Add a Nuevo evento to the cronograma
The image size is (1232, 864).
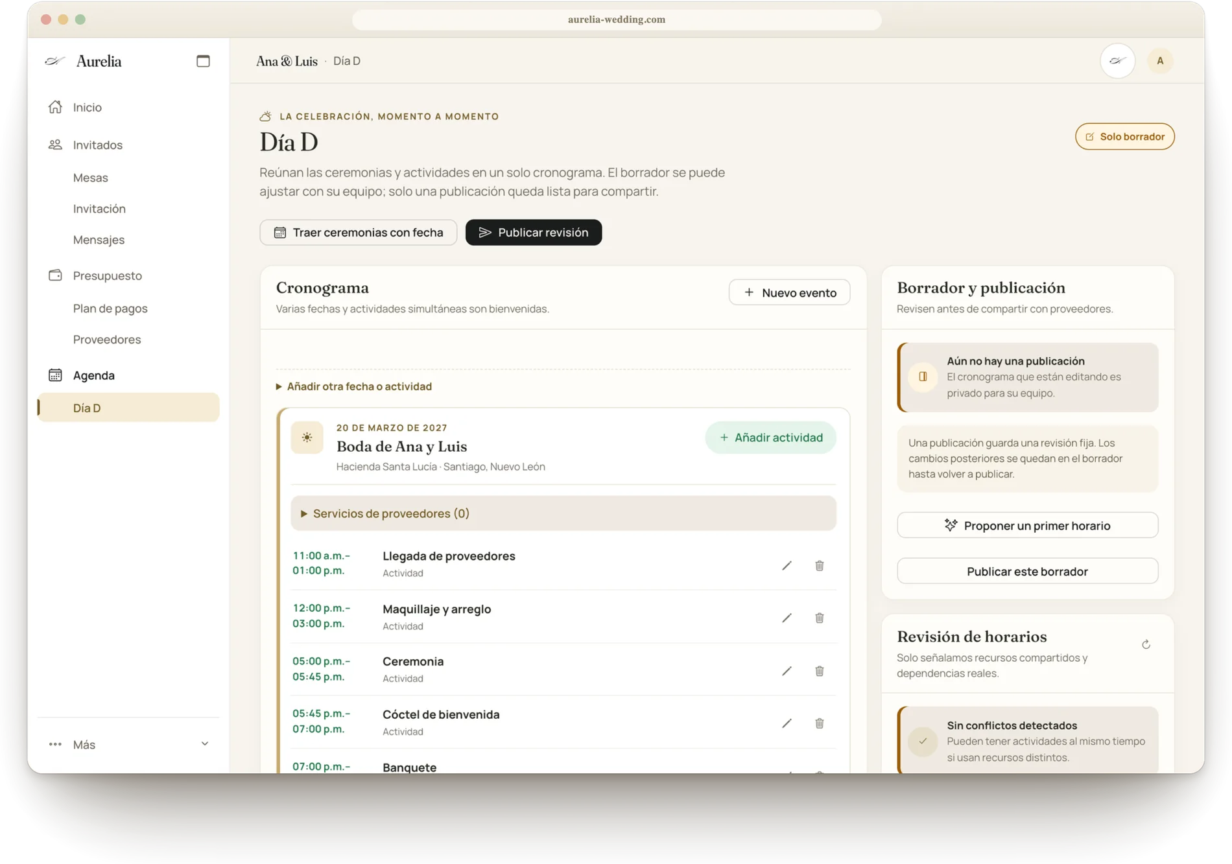point(789,292)
